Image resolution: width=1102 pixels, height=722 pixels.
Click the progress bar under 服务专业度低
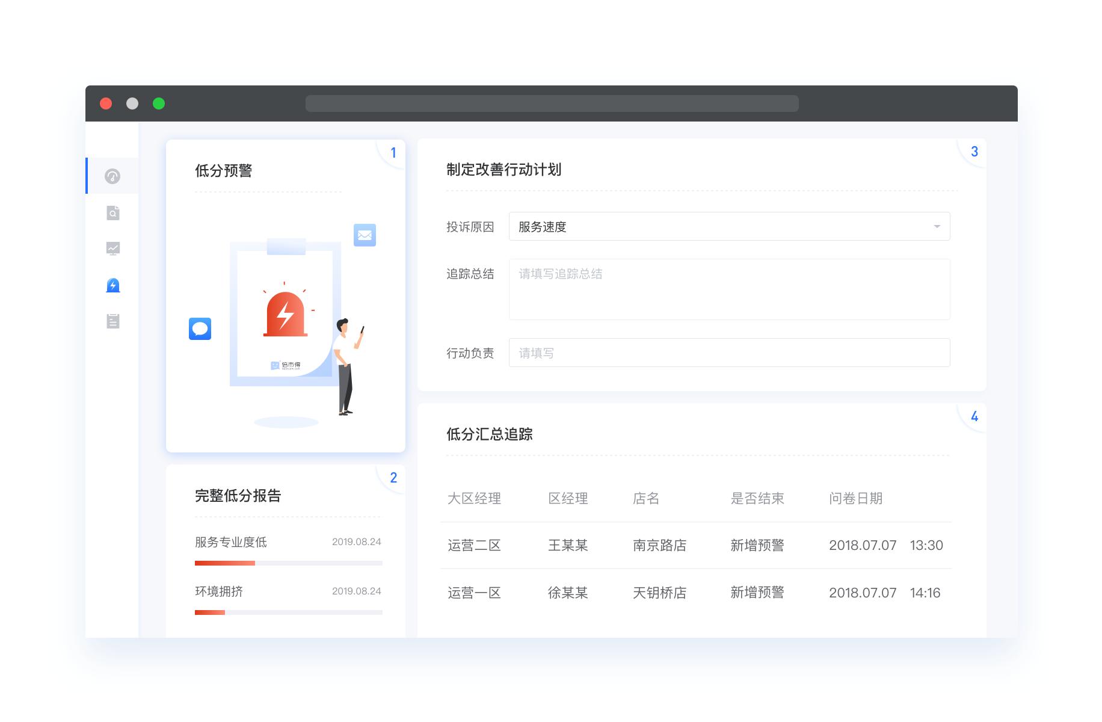(x=288, y=563)
